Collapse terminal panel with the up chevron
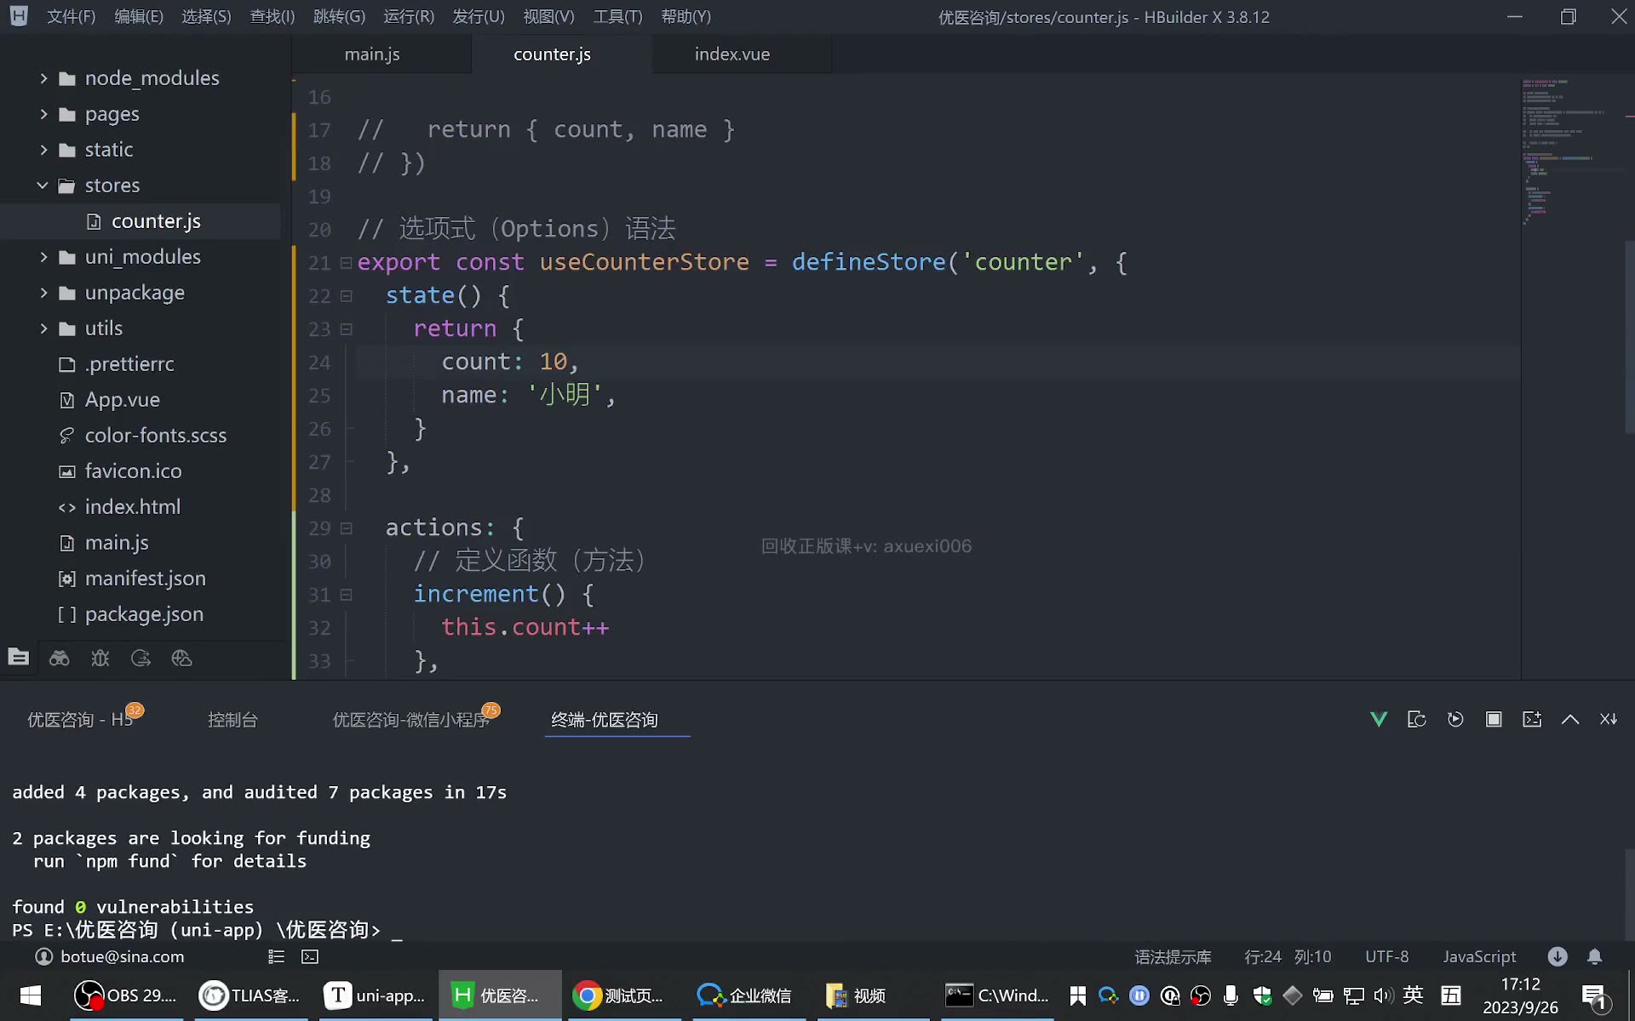 pos(1570,720)
